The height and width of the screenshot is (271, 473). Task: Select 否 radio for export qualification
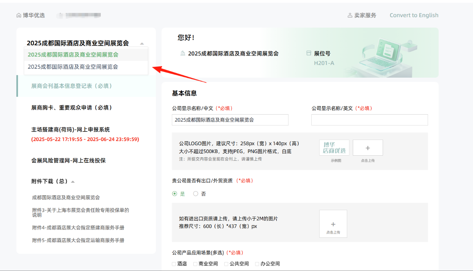tap(196, 194)
